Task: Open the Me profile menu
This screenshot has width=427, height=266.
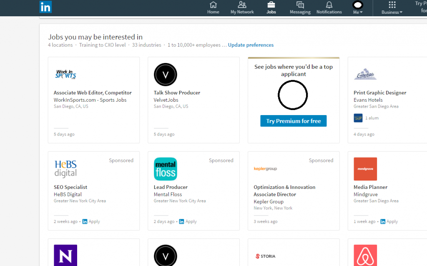Action: [358, 8]
